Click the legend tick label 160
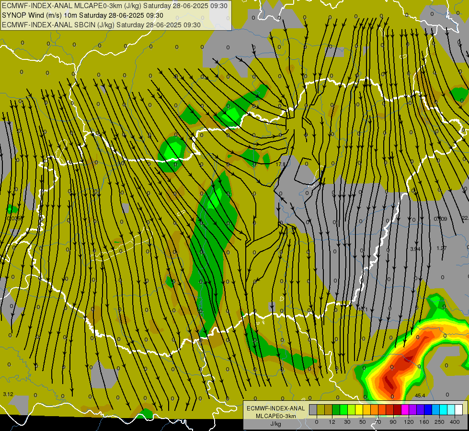The width and height of the screenshot is (469, 431). coord(424,422)
